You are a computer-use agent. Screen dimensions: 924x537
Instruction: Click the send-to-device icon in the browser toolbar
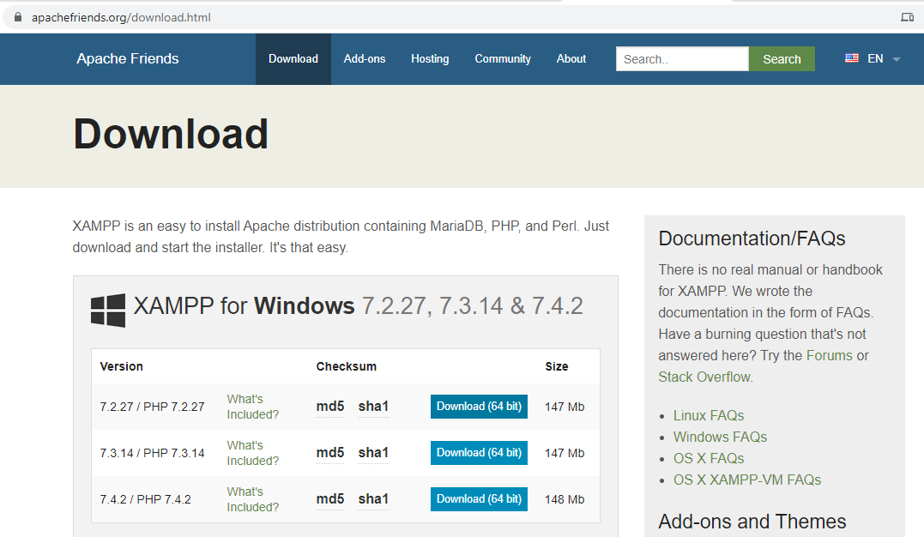(907, 15)
